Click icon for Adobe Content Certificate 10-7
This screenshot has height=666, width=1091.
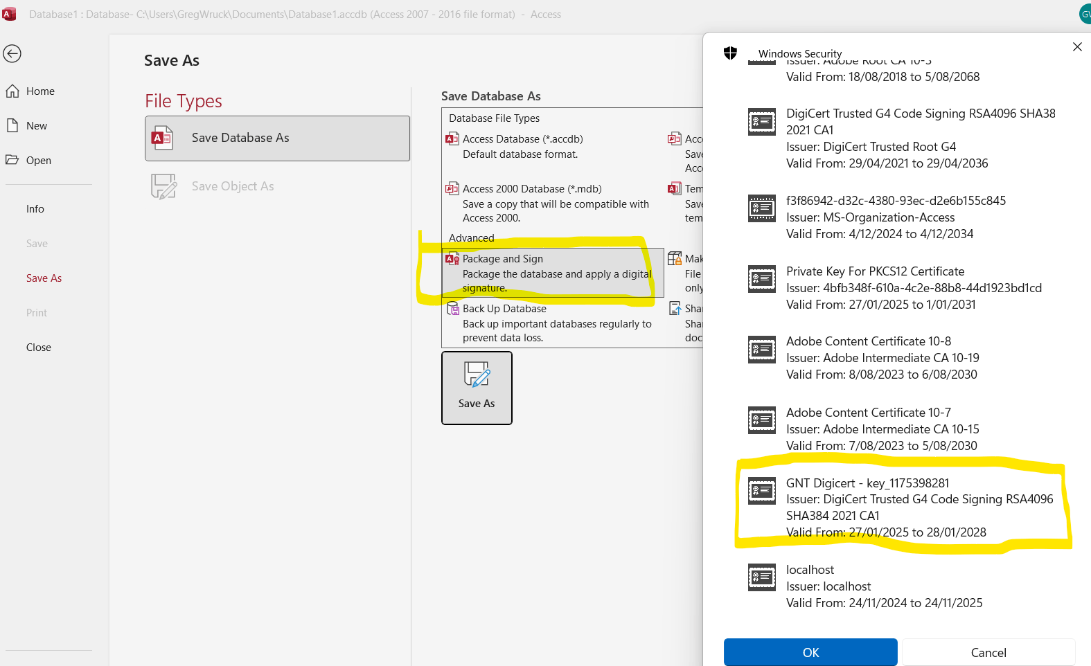pyautogui.click(x=762, y=420)
